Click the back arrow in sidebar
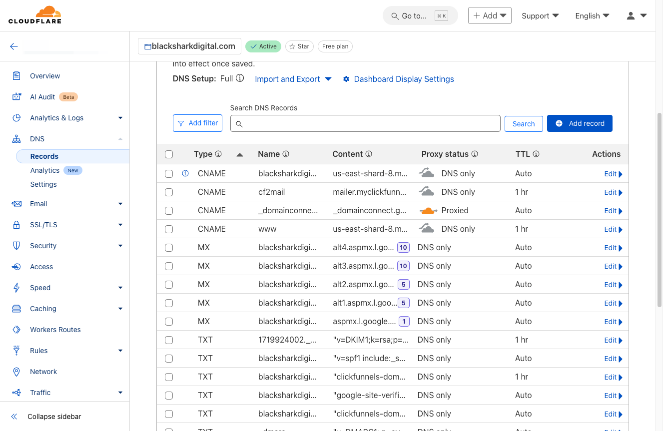Image resolution: width=663 pixels, height=431 pixels. pyautogui.click(x=14, y=46)
